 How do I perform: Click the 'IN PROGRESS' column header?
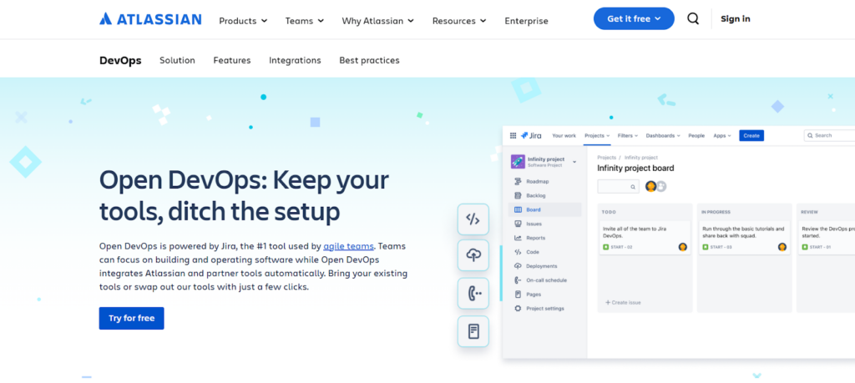(x=716, y=212)
